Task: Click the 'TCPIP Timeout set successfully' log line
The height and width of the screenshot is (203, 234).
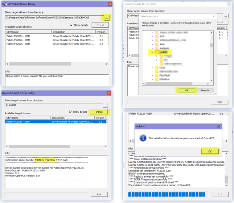Action: [151, 179]
